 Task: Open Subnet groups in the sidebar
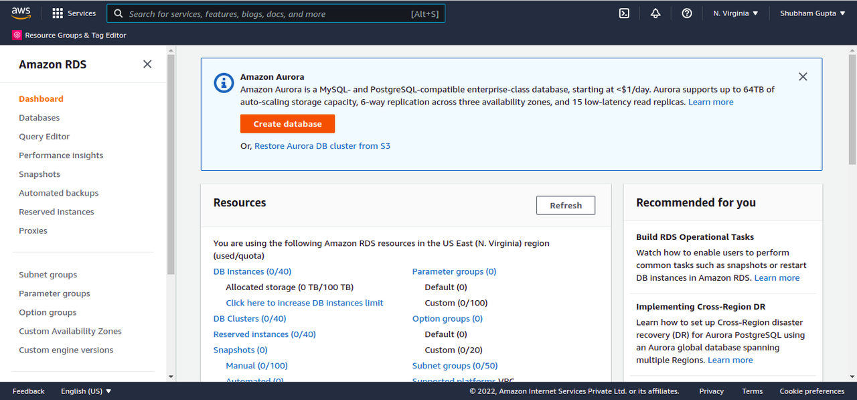click(x=48, y=274)
